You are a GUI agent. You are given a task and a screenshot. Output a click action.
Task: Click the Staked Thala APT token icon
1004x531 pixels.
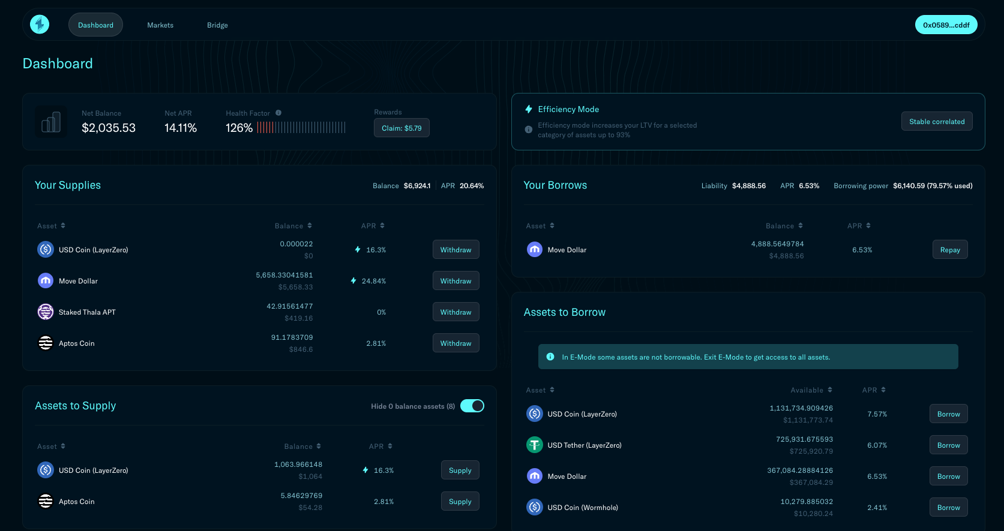click(x=46, y=312)
